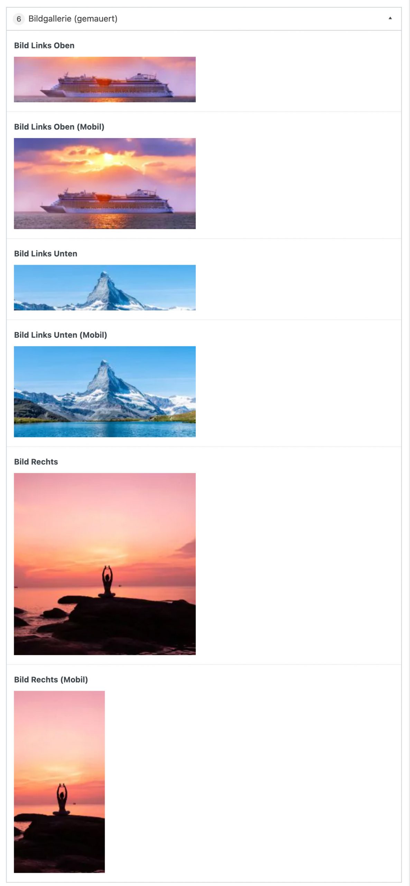Select the Bild Links Oben (Mobil) image

pyautogui.click(x=105, y=183)
